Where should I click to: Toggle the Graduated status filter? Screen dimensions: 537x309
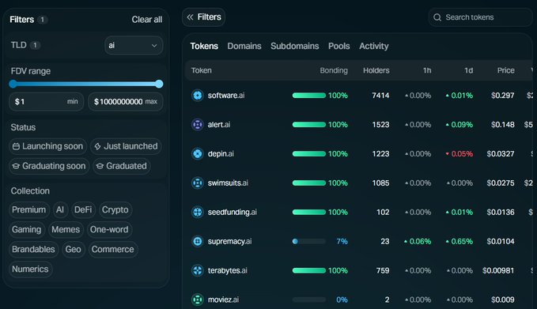coord(122,166)
